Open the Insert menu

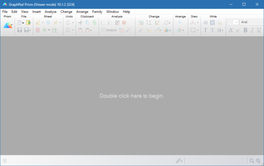tap(36, 12)
